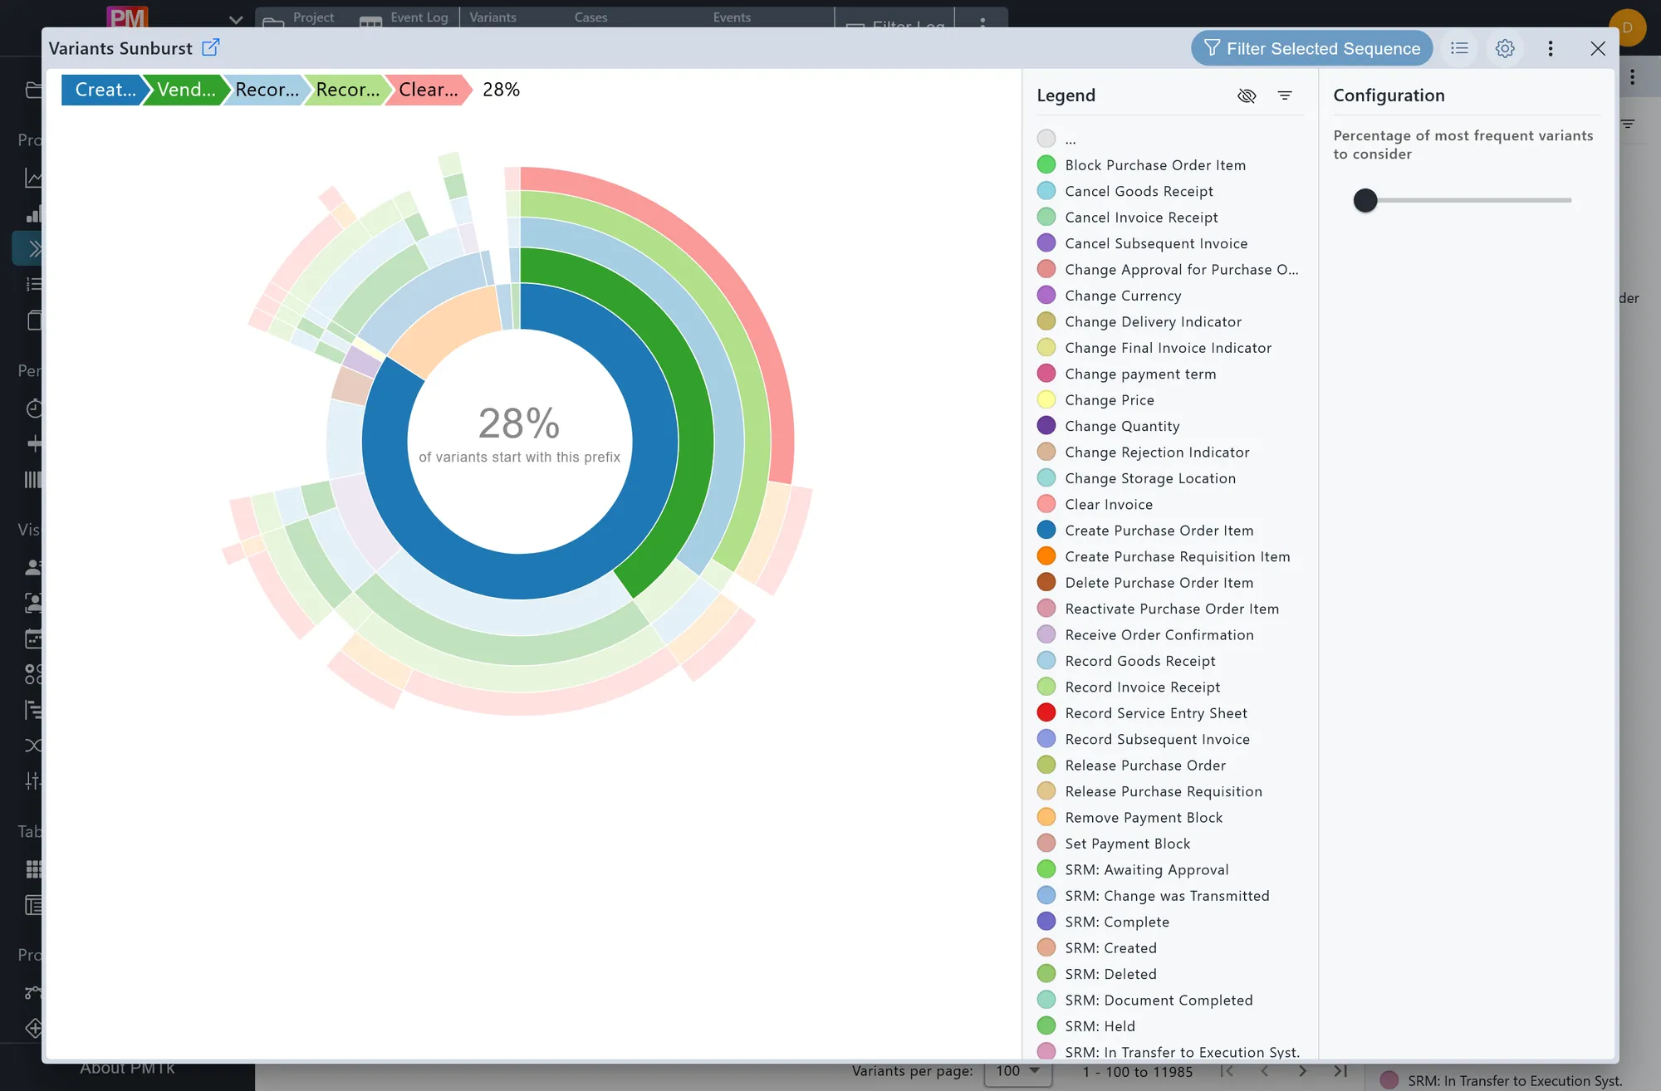Toggle Cancel Goods Receipt legend entry
Screen dimensions: 1661x1091
click(x=1125, y=191)
